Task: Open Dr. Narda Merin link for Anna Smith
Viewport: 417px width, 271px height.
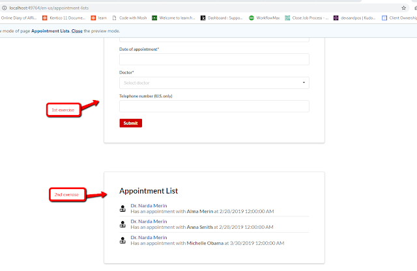Action: coord(149,221)
